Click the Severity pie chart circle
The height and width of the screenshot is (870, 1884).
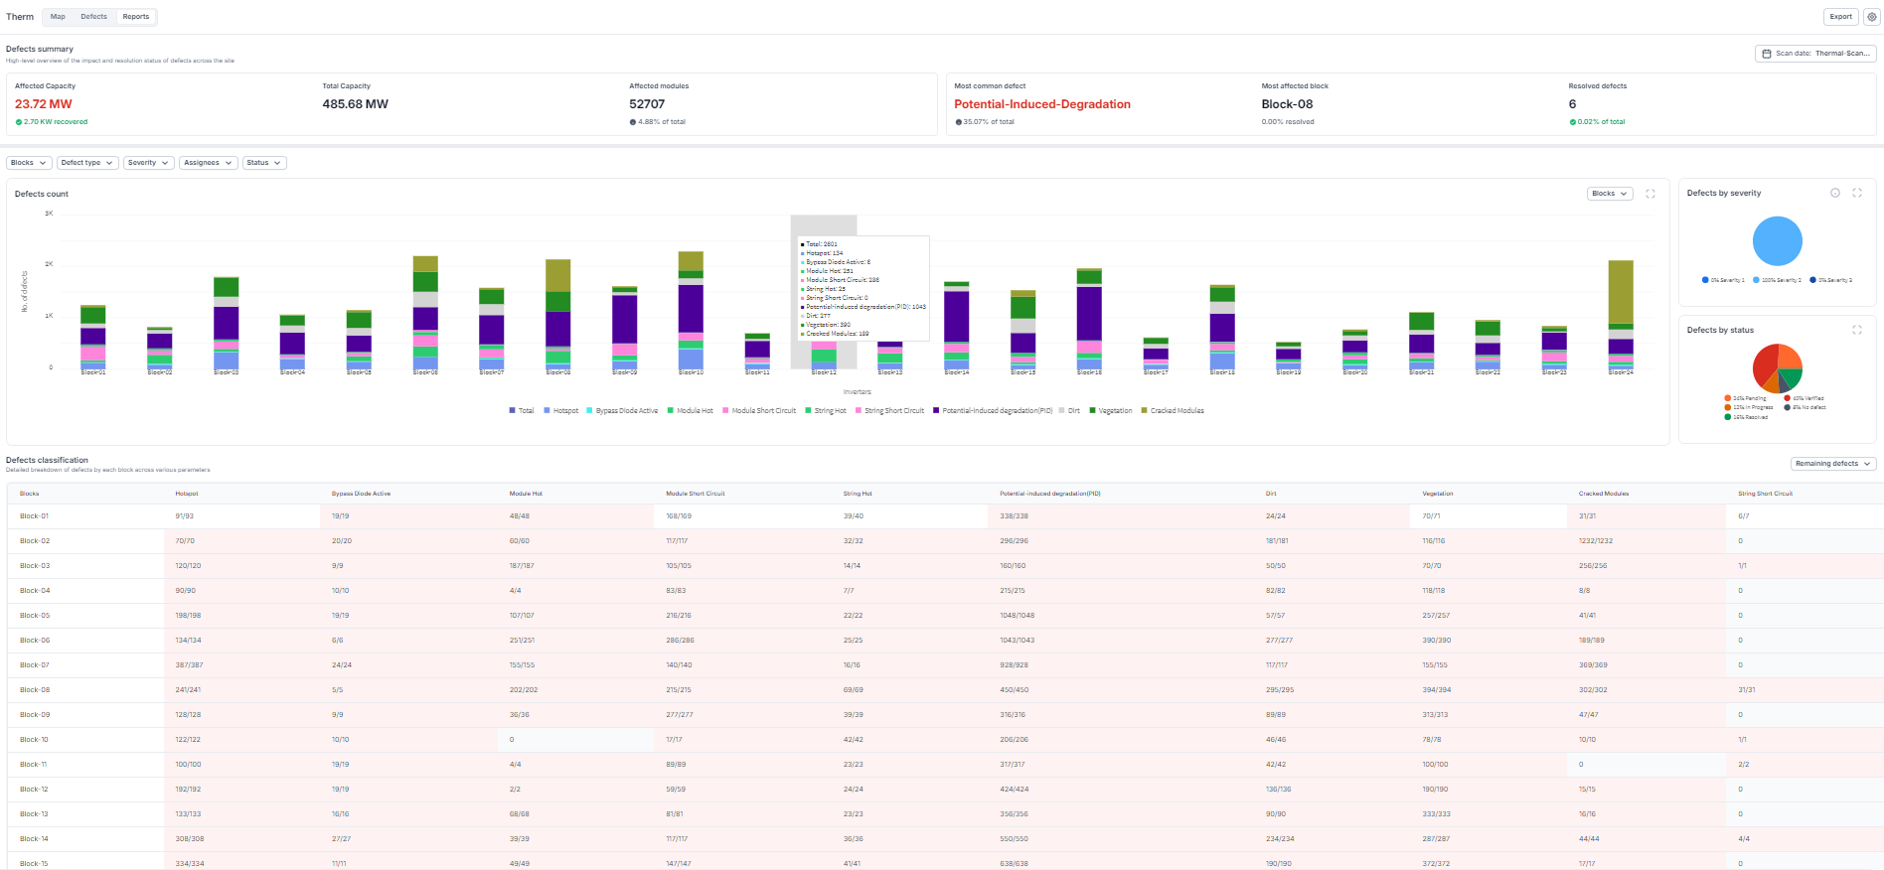[1777, 241]
